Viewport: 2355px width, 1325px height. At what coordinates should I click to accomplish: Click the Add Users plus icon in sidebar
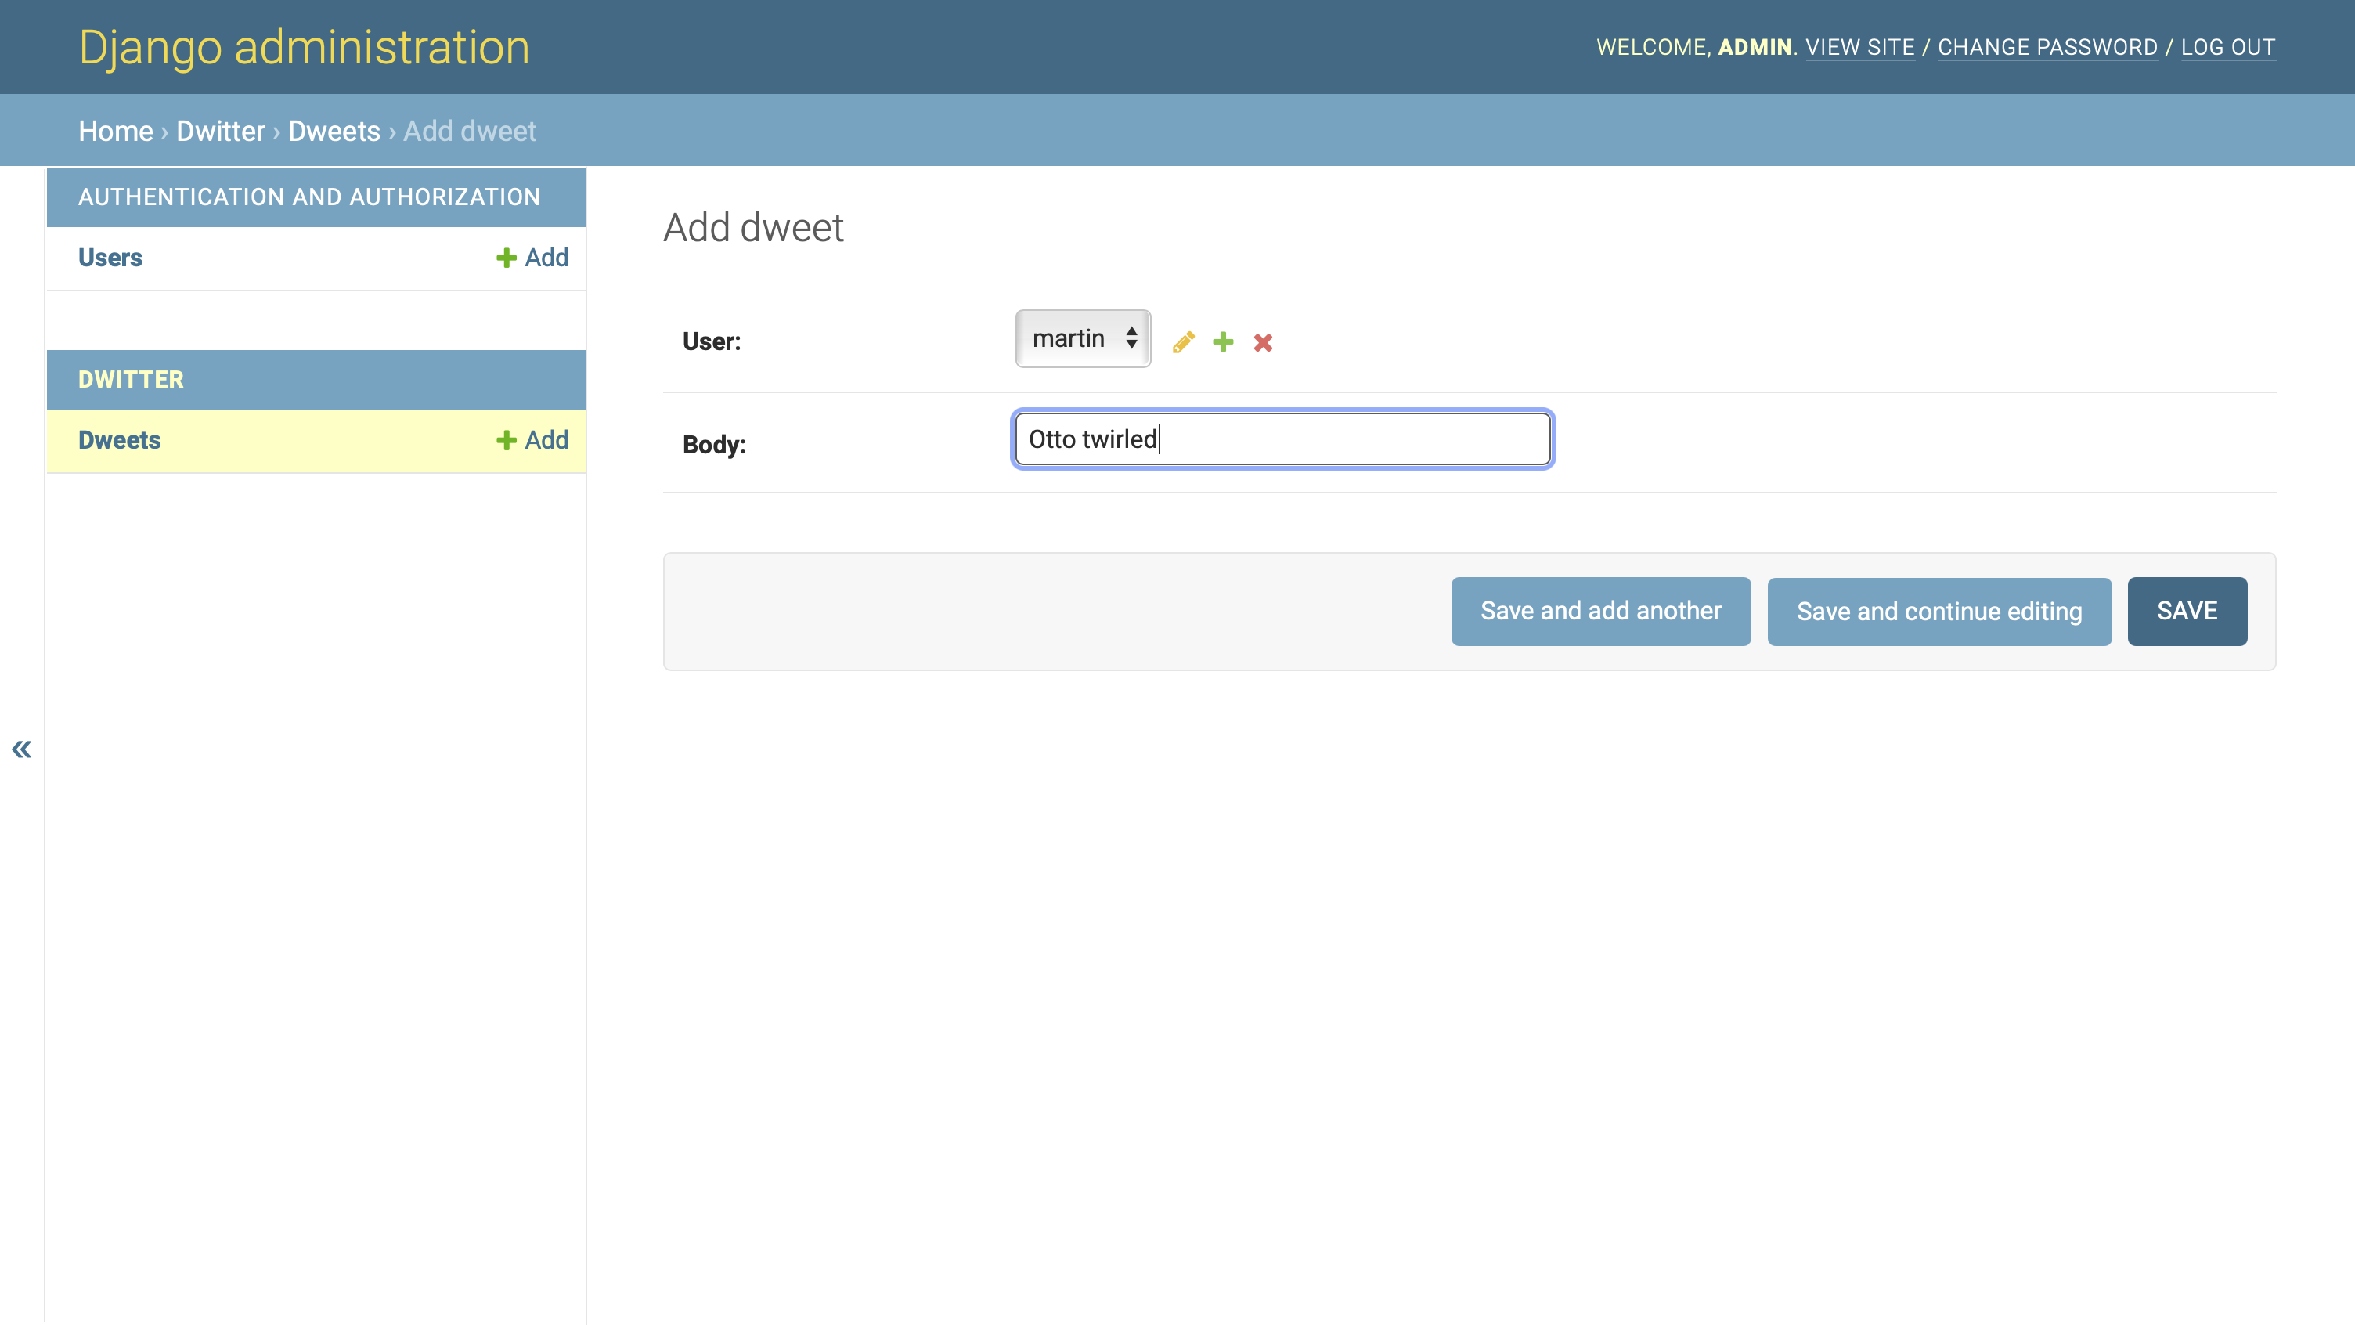[507, 257]
